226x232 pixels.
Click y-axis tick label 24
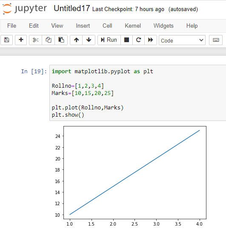pyautogui.click(x=58, y=136)
